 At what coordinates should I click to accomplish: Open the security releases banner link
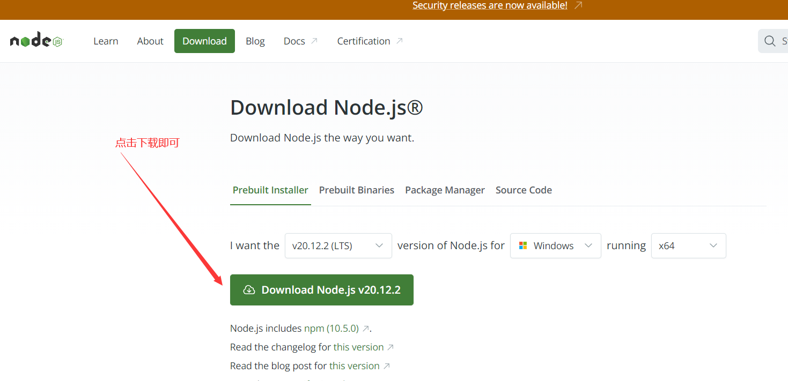(x=490, y=5)
